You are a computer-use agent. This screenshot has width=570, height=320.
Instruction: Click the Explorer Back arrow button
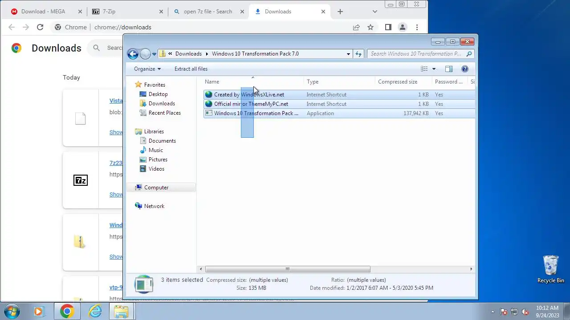[x=133, y=54]
